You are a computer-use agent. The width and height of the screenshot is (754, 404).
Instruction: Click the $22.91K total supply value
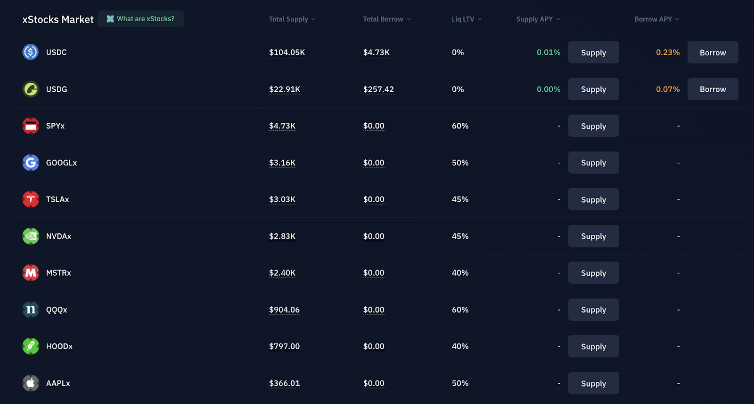[x=285, y=89]
